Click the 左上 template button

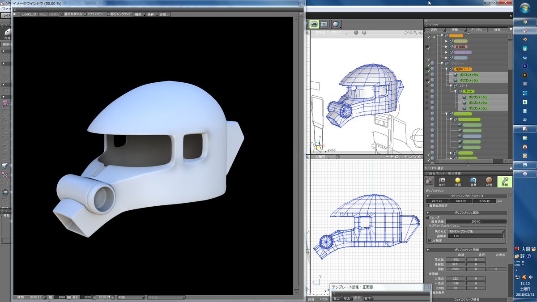click(337, 298)
